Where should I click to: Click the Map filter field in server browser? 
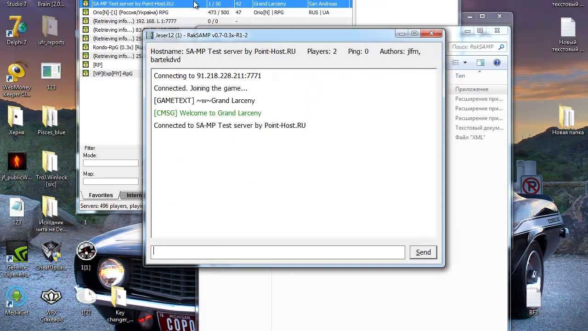pyautogui.click(x=111, y=182)
